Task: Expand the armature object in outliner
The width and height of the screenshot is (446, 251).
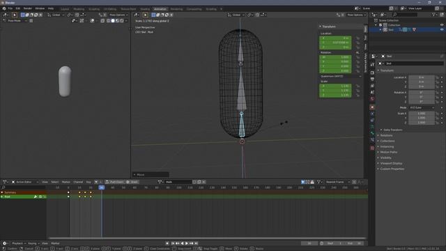Action: [380, 29]
